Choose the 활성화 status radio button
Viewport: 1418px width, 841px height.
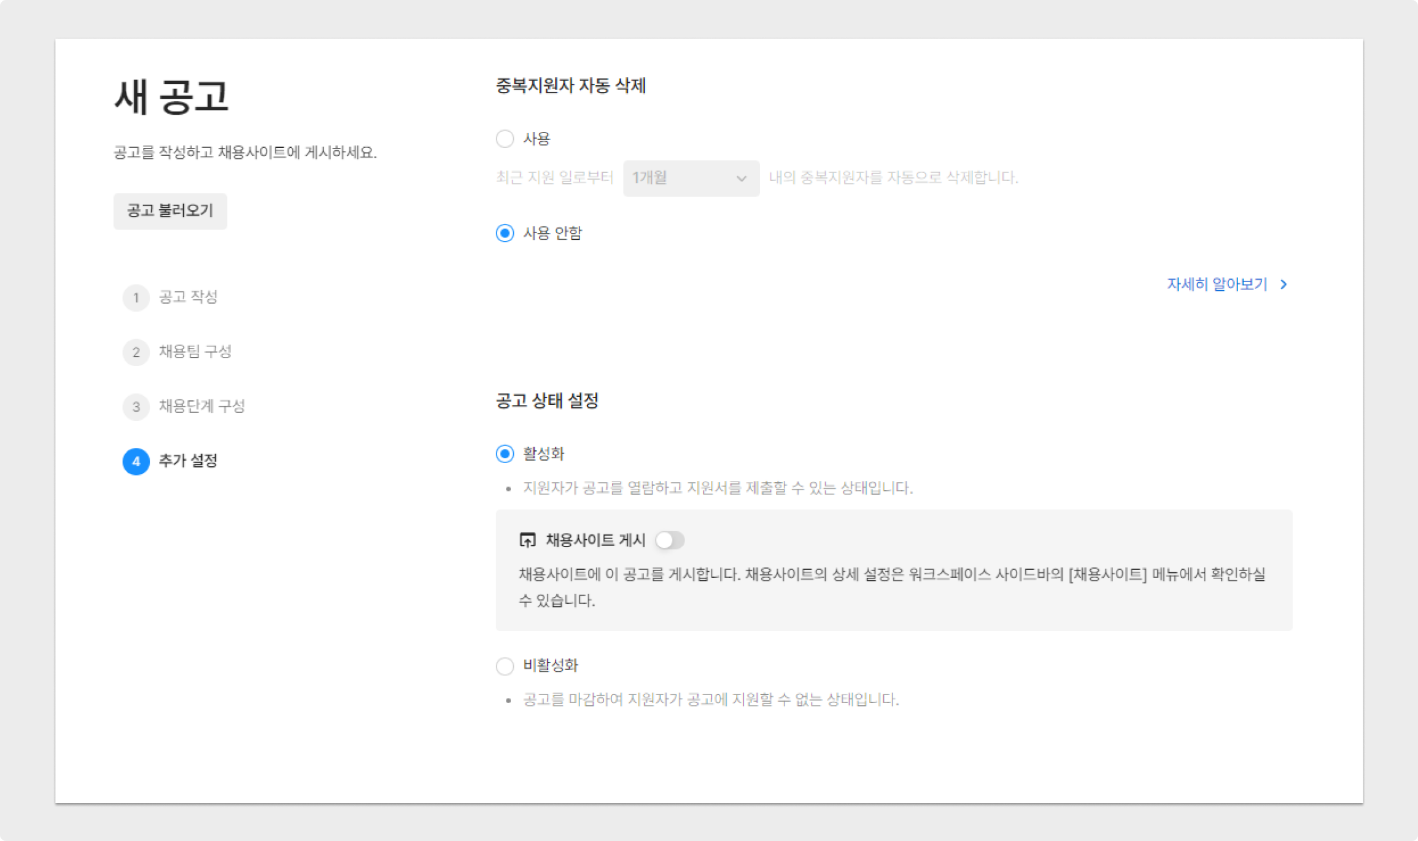pos(505,454)
